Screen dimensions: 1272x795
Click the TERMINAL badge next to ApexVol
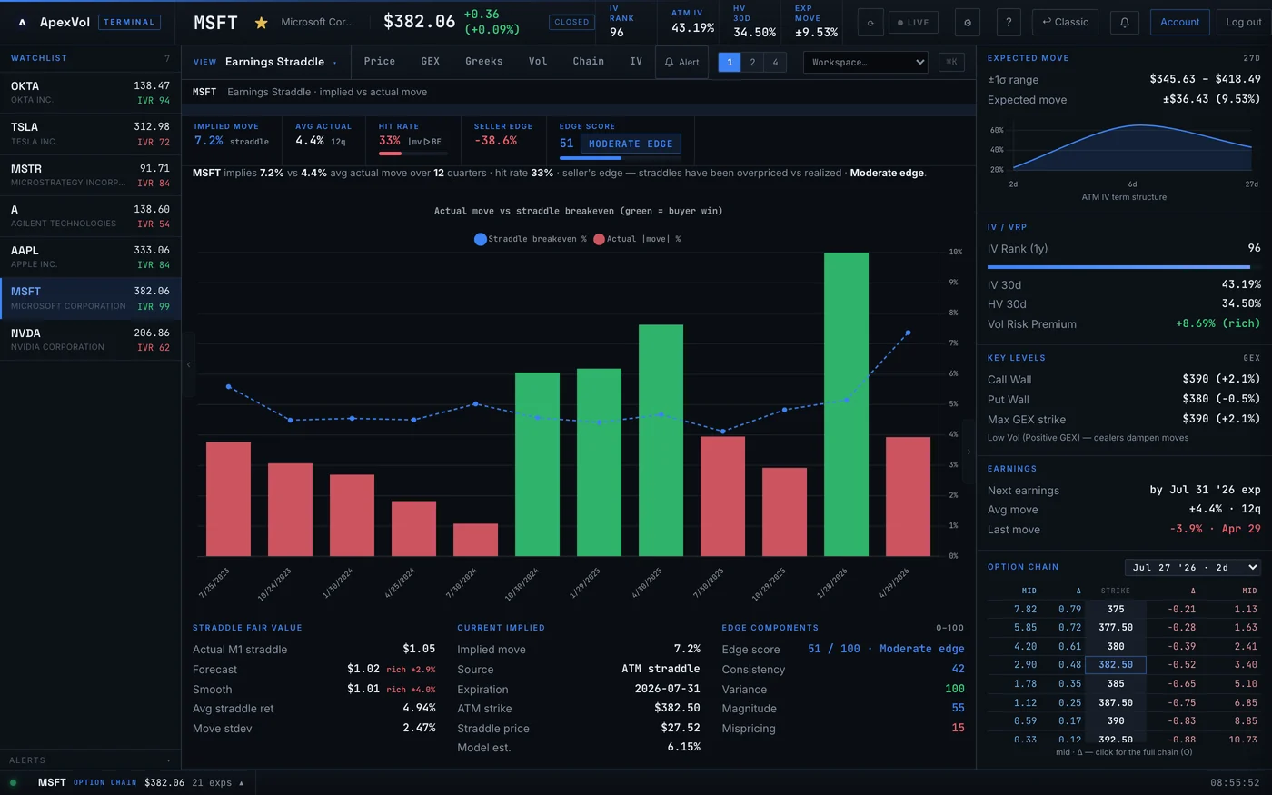(129, 22)
